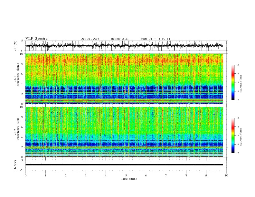Image resolution: width=255 pixels, height=197 pixels.
Task: Click the "-3" label on ch.2 color bar
Action: click(x=237, y=118)
